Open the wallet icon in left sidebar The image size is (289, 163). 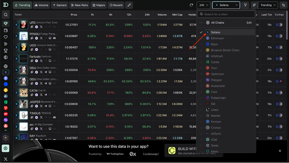(x=6, y=30)
